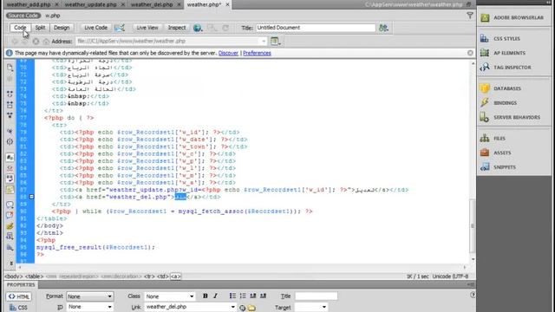Image resolution: width=555 pixels, height=312 pixels.
Task: Switch to Split view
Action: point(40,28)
